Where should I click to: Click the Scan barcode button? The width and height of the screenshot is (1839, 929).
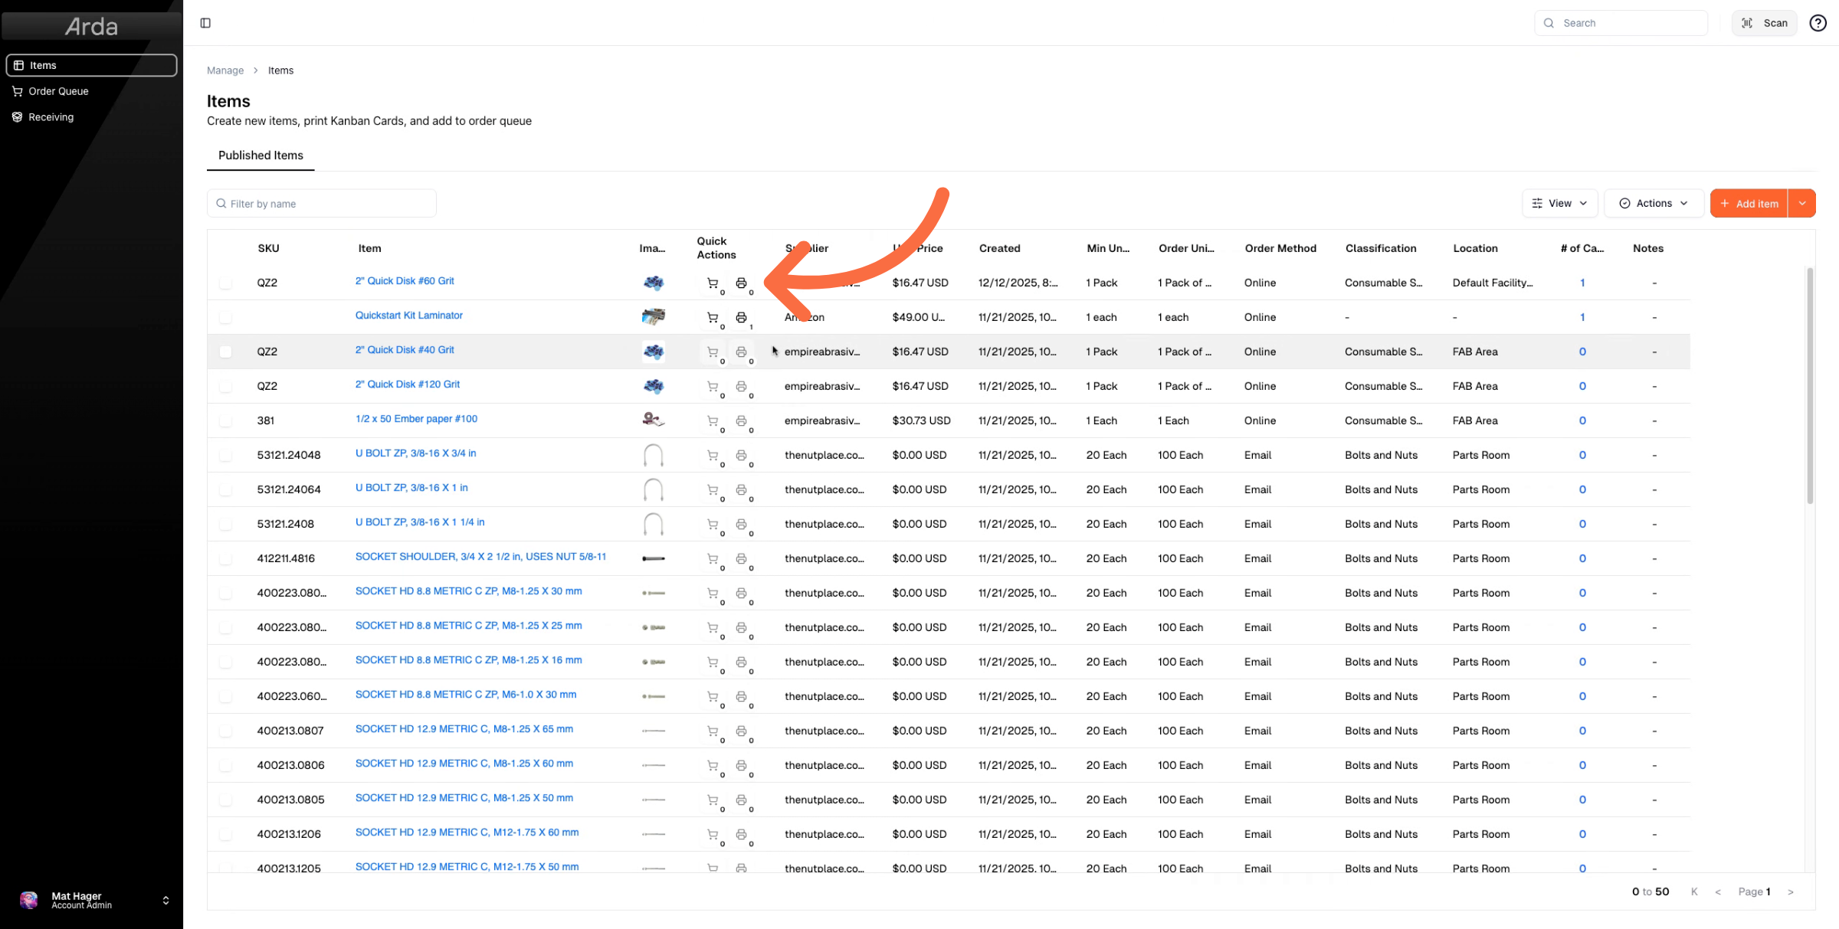coord(1764,23)
